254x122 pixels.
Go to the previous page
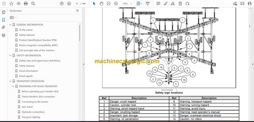[62, 4]
